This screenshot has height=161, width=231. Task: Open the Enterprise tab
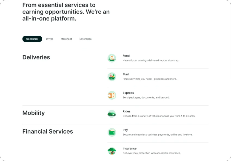[x=85, y=39]
